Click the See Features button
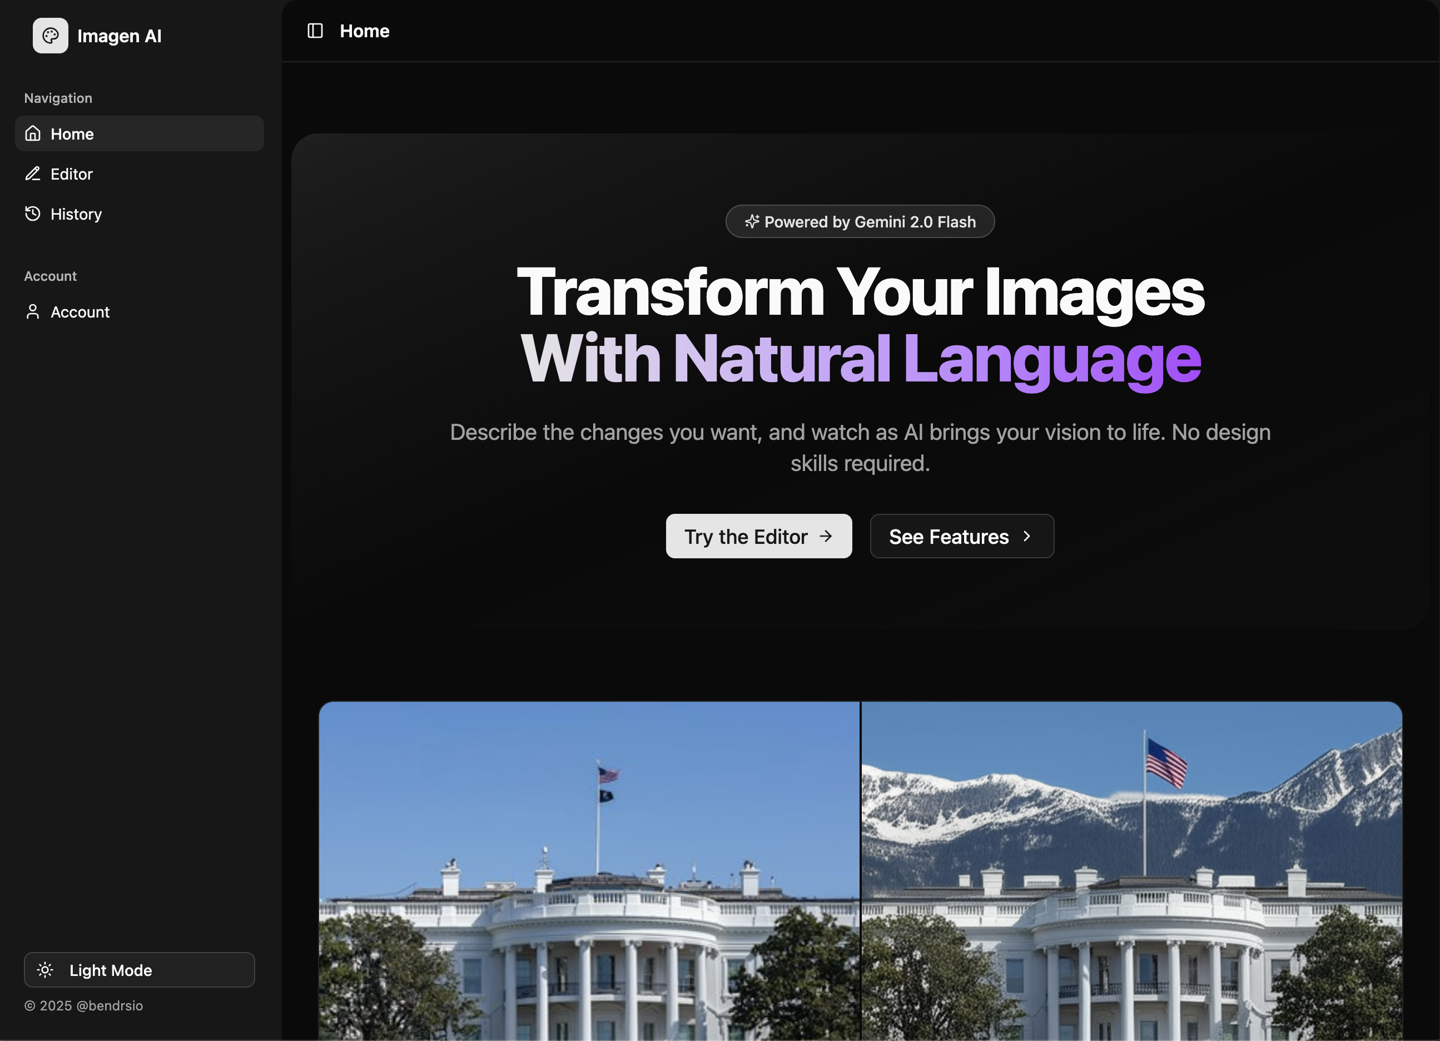This screenshot has width=1440, height=1041. pos(962,536)
